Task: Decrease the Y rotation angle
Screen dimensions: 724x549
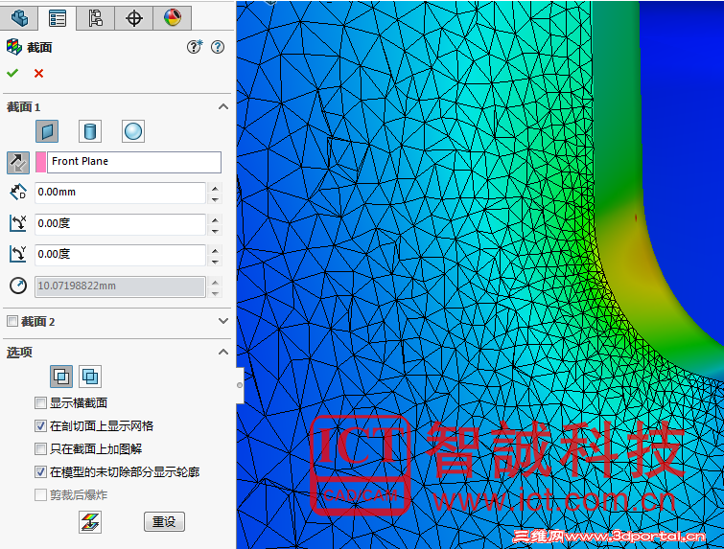Action: point(215,262)
